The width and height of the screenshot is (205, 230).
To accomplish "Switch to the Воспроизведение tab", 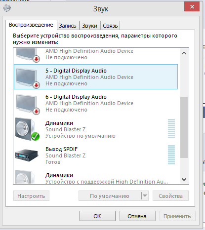I will click(x=31, y=25).
